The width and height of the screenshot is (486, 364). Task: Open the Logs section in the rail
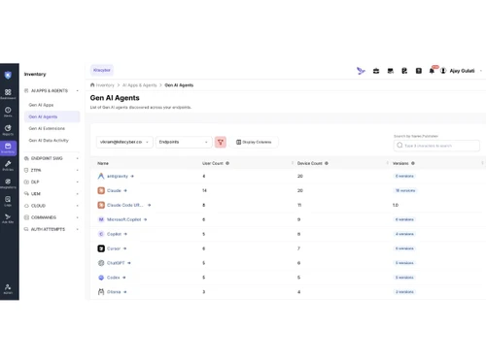pos(8,201)
